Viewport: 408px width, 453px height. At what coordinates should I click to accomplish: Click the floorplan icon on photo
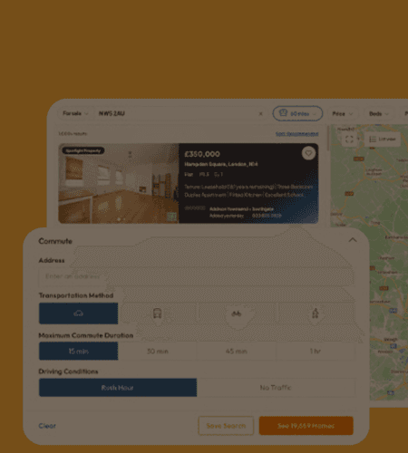171,217
